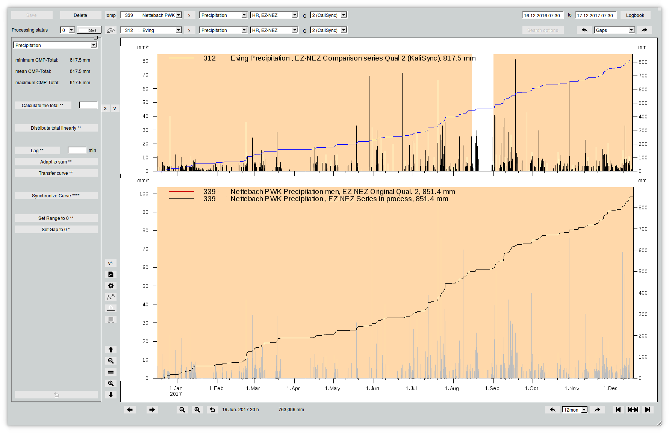
Task: Click the zoom-in magnifier in bottom toolbar
Action: (197, 410)
